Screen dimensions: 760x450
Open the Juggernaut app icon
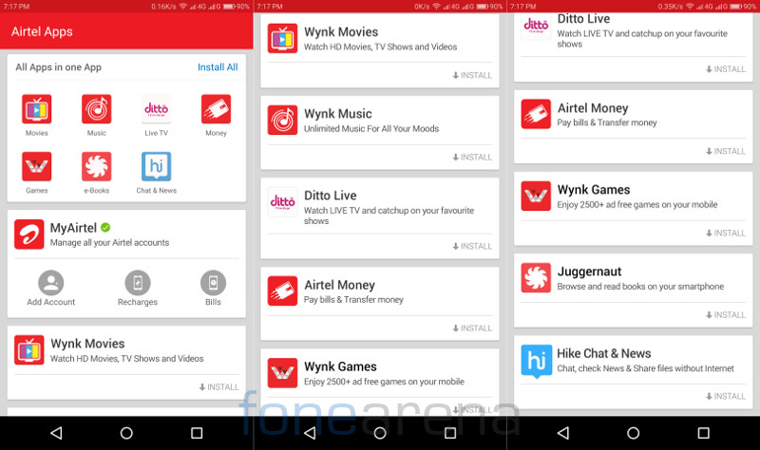point(536,277)
